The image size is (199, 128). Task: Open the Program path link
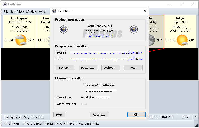[106, 53]
